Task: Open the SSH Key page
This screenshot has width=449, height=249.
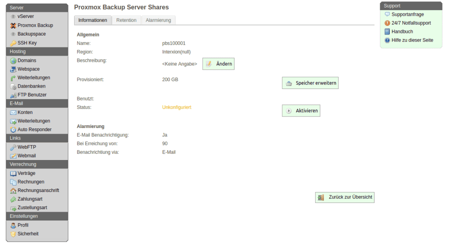Action: (27, 43)
